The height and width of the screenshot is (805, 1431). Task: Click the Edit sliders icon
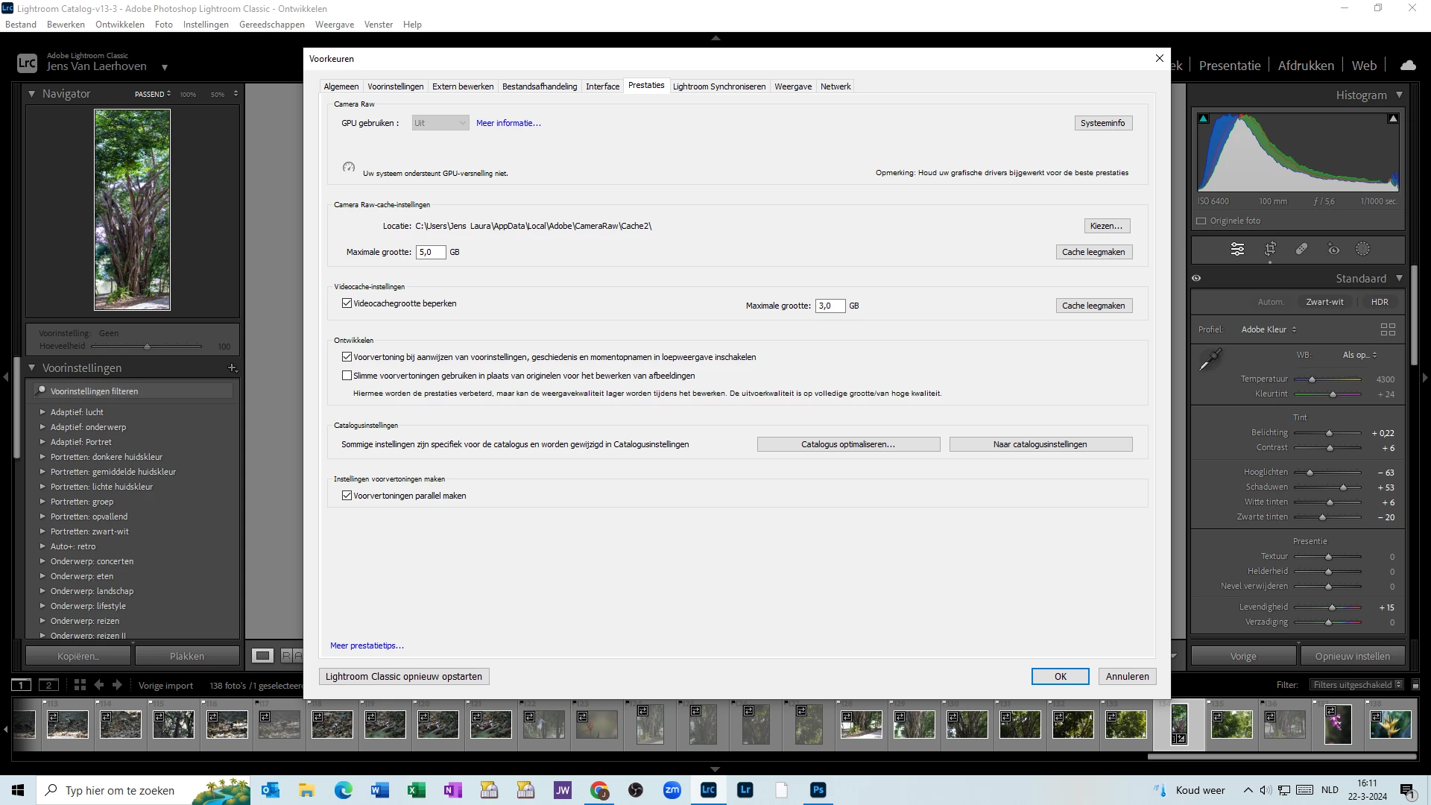coord(1237,249)
